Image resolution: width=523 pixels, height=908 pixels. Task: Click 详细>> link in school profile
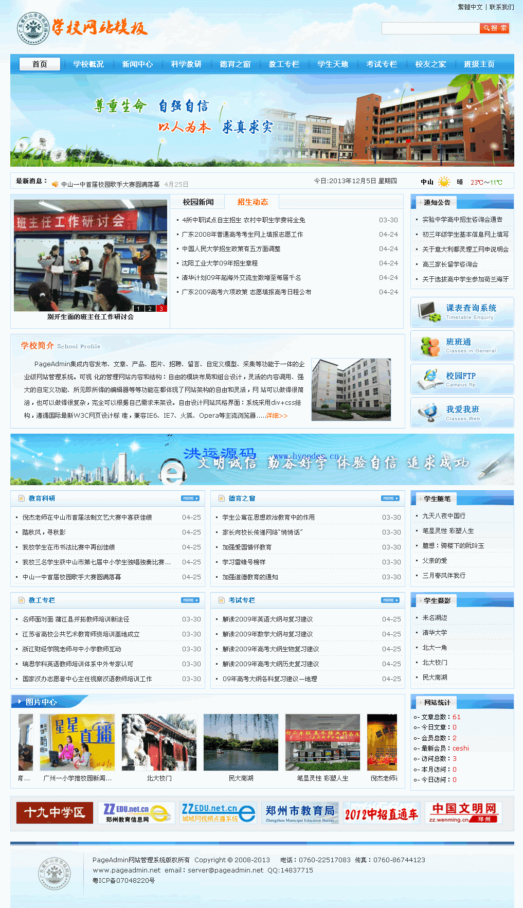(x=277, y=416)
